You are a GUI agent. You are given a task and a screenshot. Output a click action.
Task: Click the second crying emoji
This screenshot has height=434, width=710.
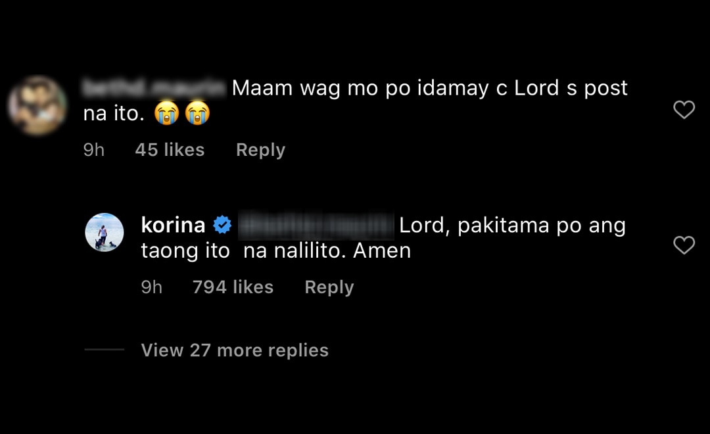click(197, 113)
